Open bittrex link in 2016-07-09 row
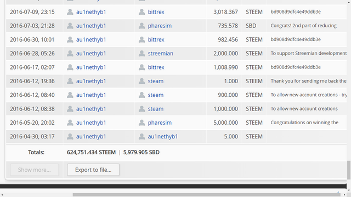 point(156,12)
